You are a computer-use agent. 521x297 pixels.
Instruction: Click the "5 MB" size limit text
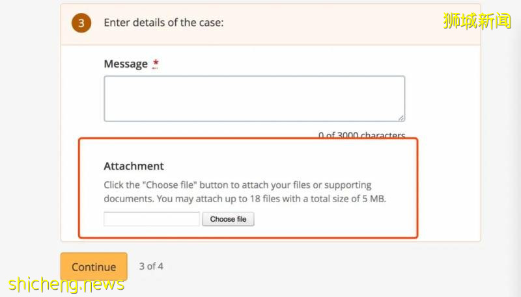click(x=378, y=199)
